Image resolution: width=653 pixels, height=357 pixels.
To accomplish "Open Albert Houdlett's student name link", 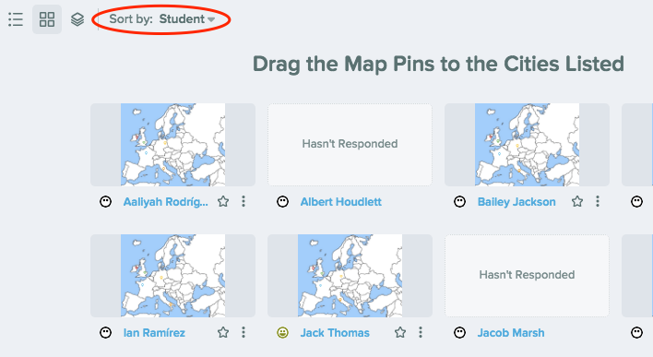I will click(341, 202).
